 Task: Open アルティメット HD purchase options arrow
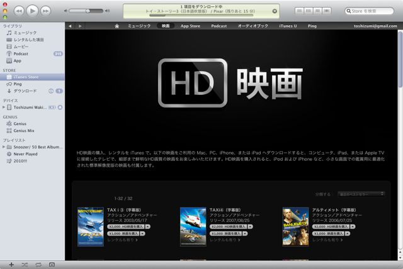(x=353, y=227)
